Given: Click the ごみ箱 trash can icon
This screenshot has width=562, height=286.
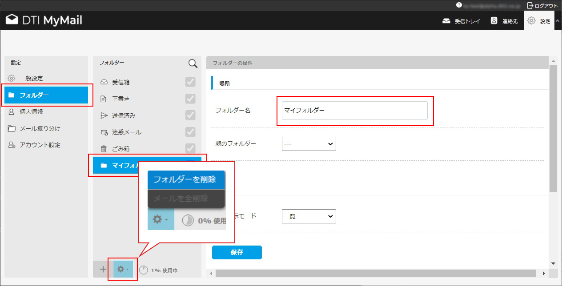Looking at the screenshot, I should click(104, 149).
